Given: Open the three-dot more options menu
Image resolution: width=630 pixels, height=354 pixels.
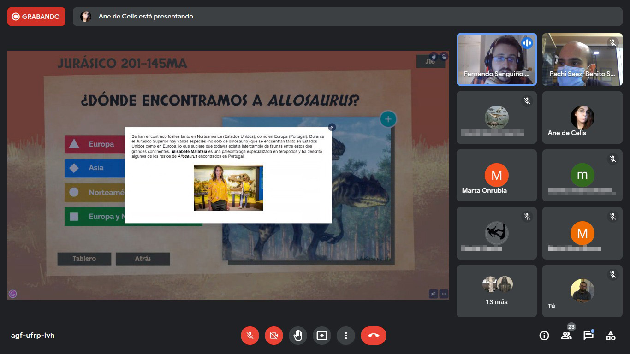Looking at the screenshot, I should (346, 336).
